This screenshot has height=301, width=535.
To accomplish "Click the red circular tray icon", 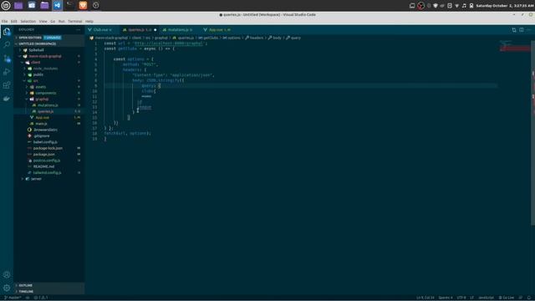I will (420, 6).
